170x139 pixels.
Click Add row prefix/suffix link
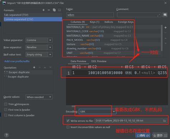[x=17, y=61]
